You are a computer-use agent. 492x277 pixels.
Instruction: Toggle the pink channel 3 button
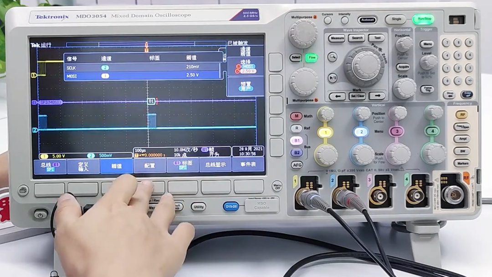point(397,131)
